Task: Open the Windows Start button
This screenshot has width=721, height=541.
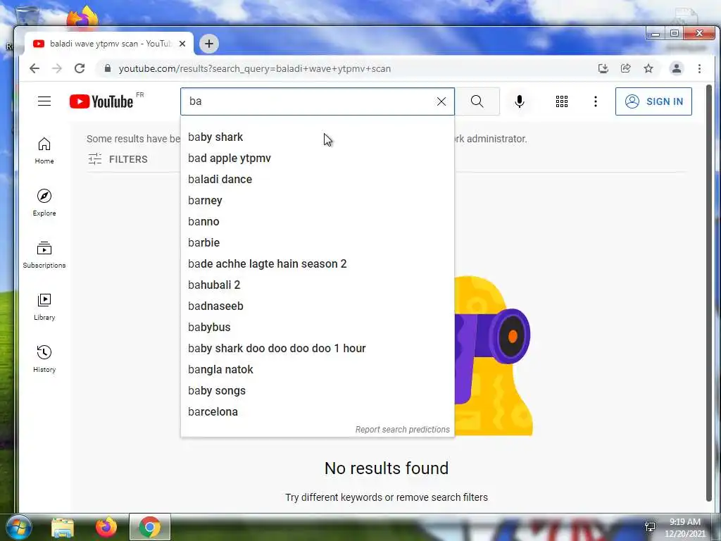Action: click(x=18, y=527)
